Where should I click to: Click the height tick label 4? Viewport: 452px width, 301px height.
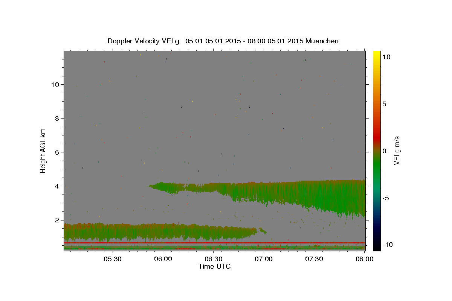58,186
